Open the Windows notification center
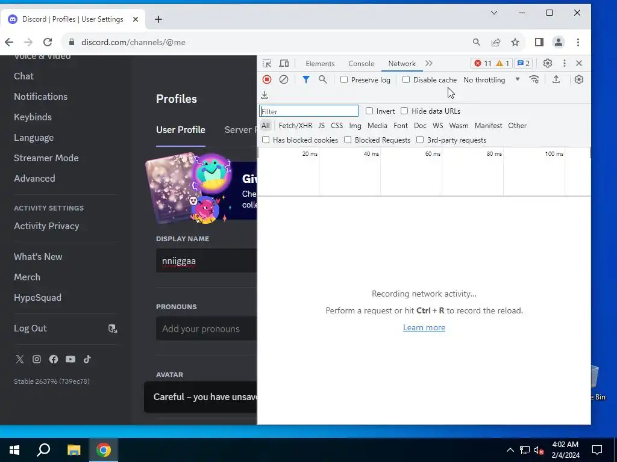The image size is (617, 462). (x=597, y=450)
